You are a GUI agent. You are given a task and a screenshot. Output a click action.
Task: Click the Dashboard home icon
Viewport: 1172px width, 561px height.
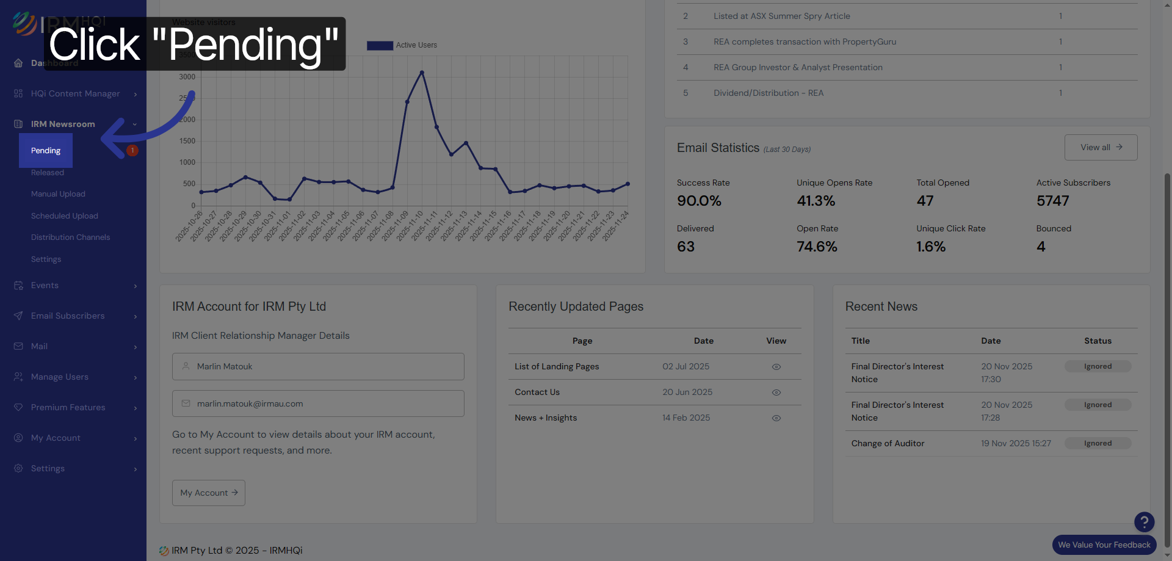(x=18, y=63)
